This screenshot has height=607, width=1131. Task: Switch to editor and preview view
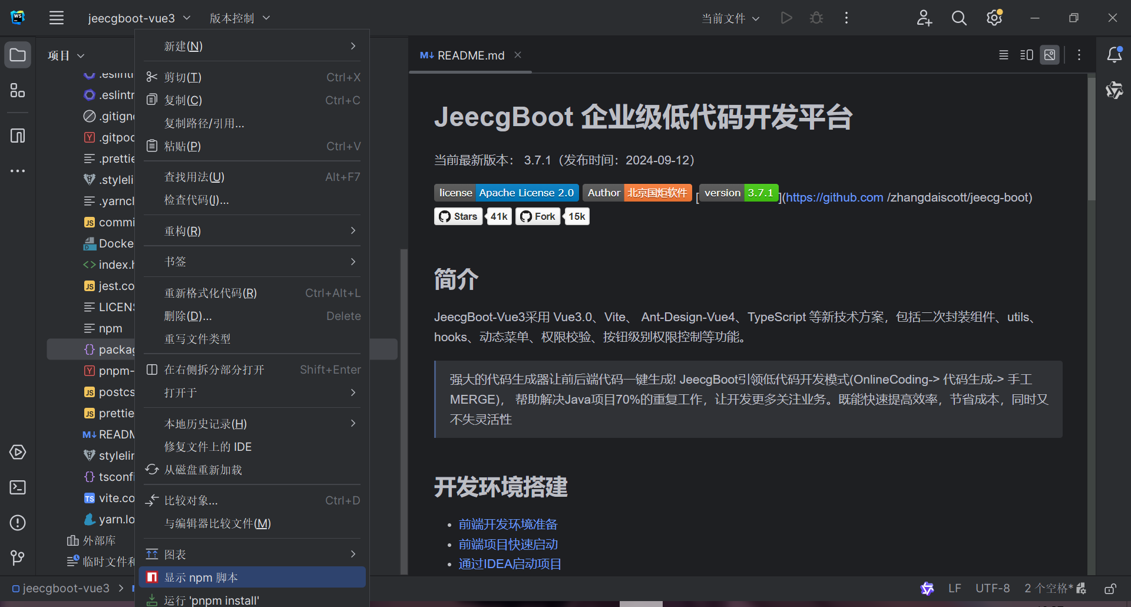pos(1027,55)
